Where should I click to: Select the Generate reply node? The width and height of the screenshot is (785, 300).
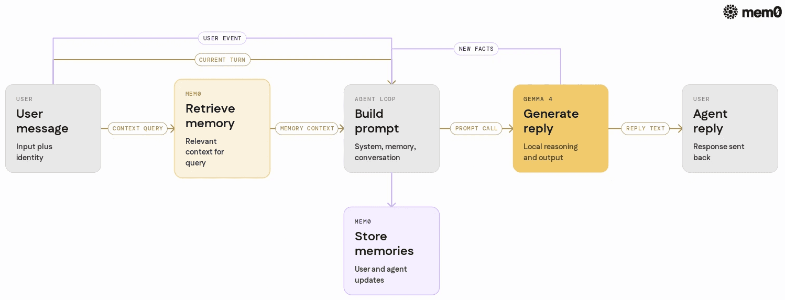pyautogui.click(x=561, y=128)
